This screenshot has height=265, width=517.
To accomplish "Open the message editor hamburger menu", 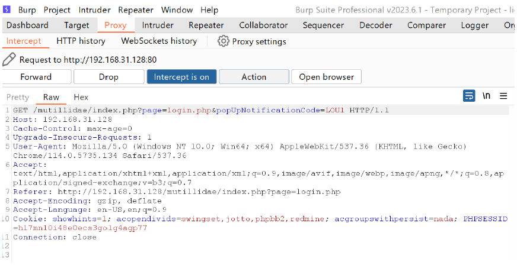I will click(x=503, y=96).
